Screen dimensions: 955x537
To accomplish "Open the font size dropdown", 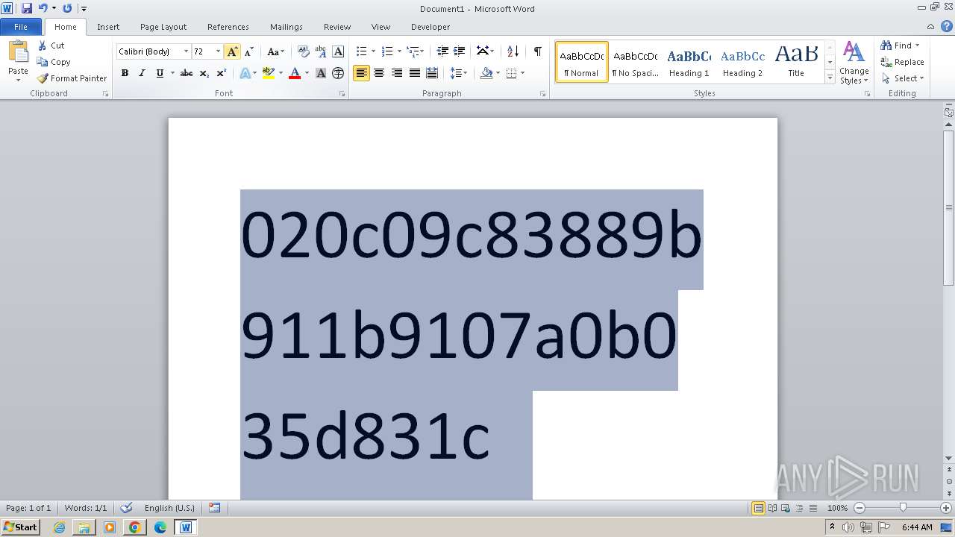I will tap(218, 51).
